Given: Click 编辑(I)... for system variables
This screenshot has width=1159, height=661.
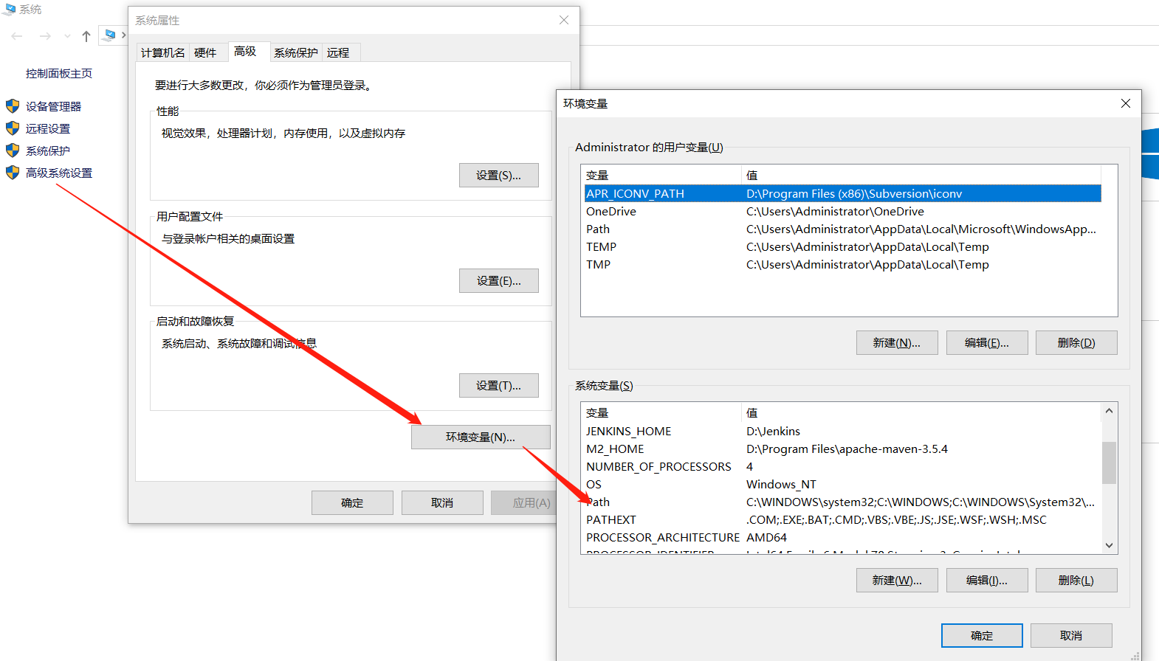Looking at the screenshot, I should coord(987,581).
